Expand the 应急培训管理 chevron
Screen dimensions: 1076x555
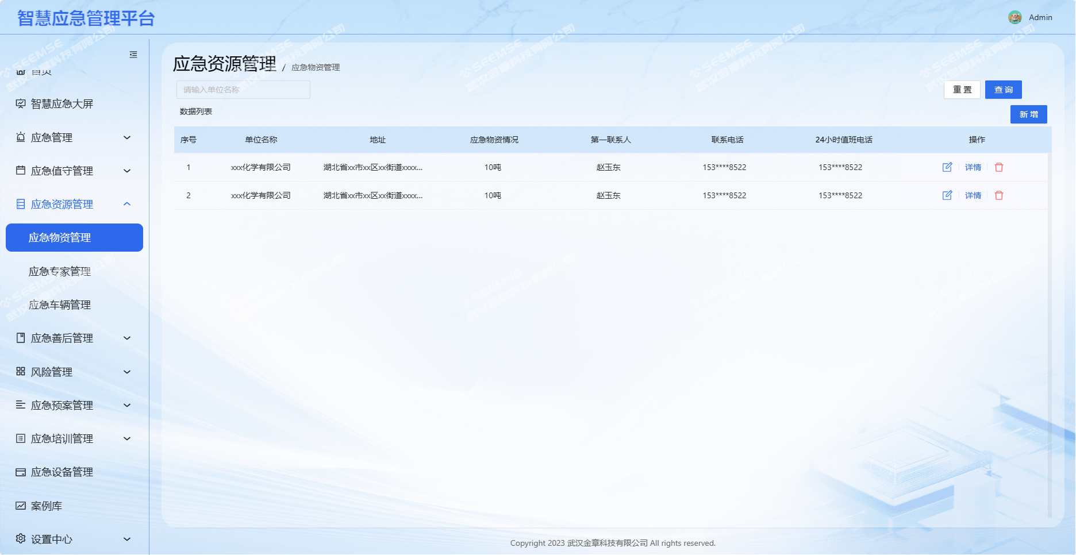click(127, 438)
